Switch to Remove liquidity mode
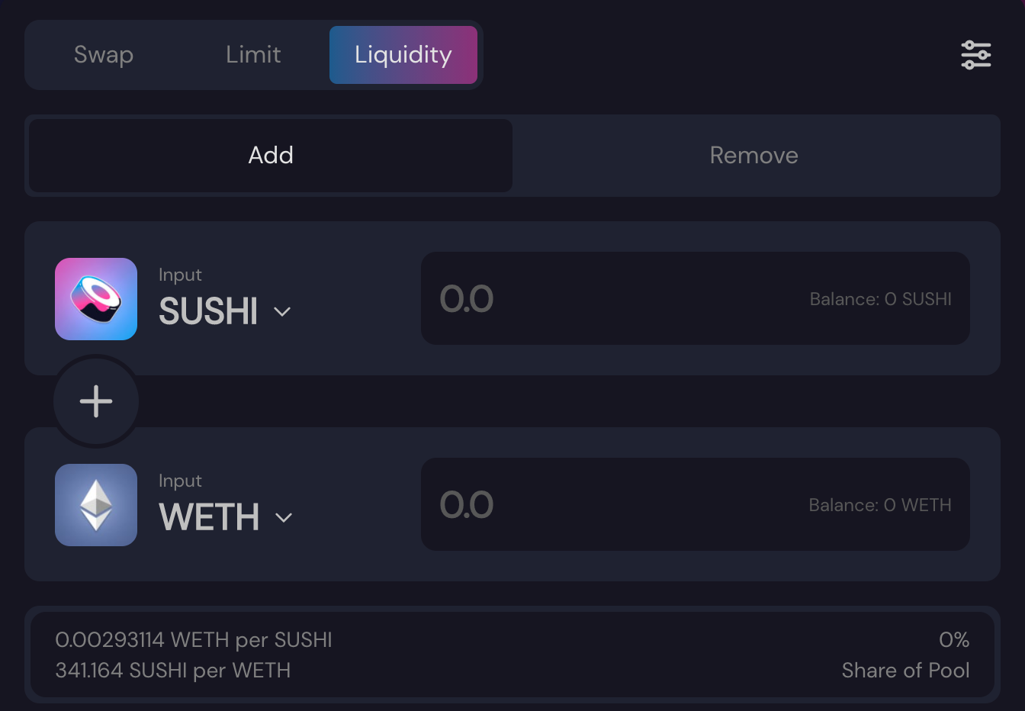1025x711 pixels. point(754,156)
